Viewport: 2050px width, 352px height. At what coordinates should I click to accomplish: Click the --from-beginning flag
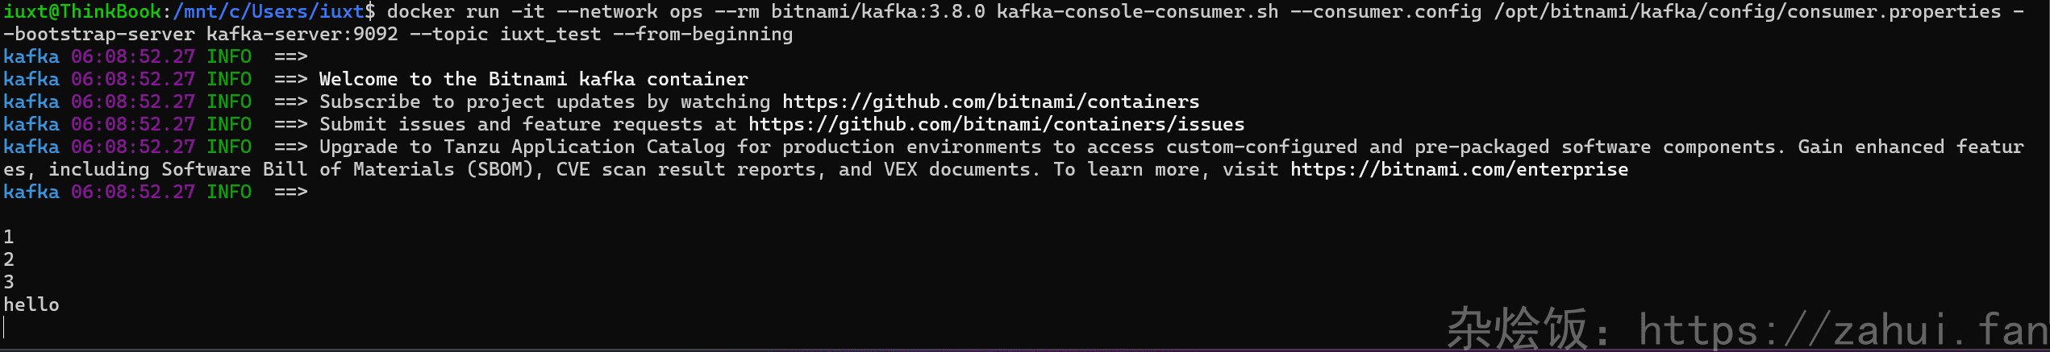pyautogui.click(x=703, y=34)
